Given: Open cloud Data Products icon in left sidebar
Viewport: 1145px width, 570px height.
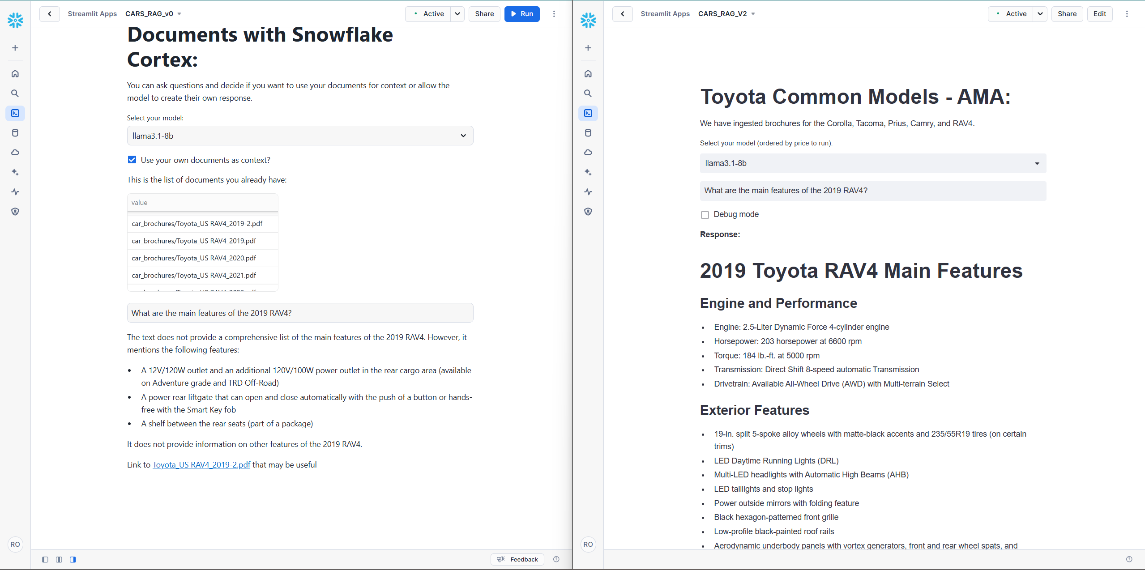Looking at the screenshot, I should coord(15,153).
